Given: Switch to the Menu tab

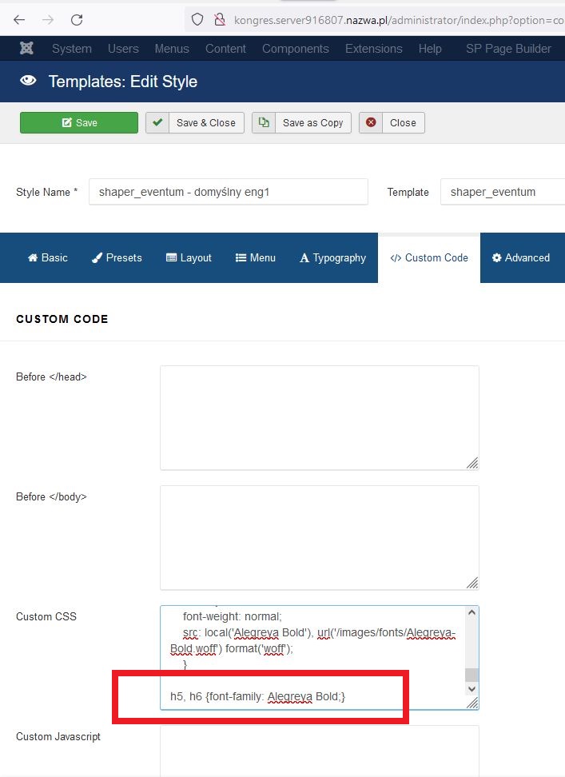Looking at the screenshot, I should pyautogui.click(x=256, y=257).
